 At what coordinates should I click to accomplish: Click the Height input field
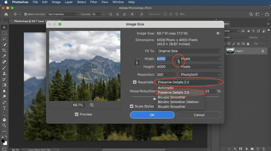[x=166, y=67]
